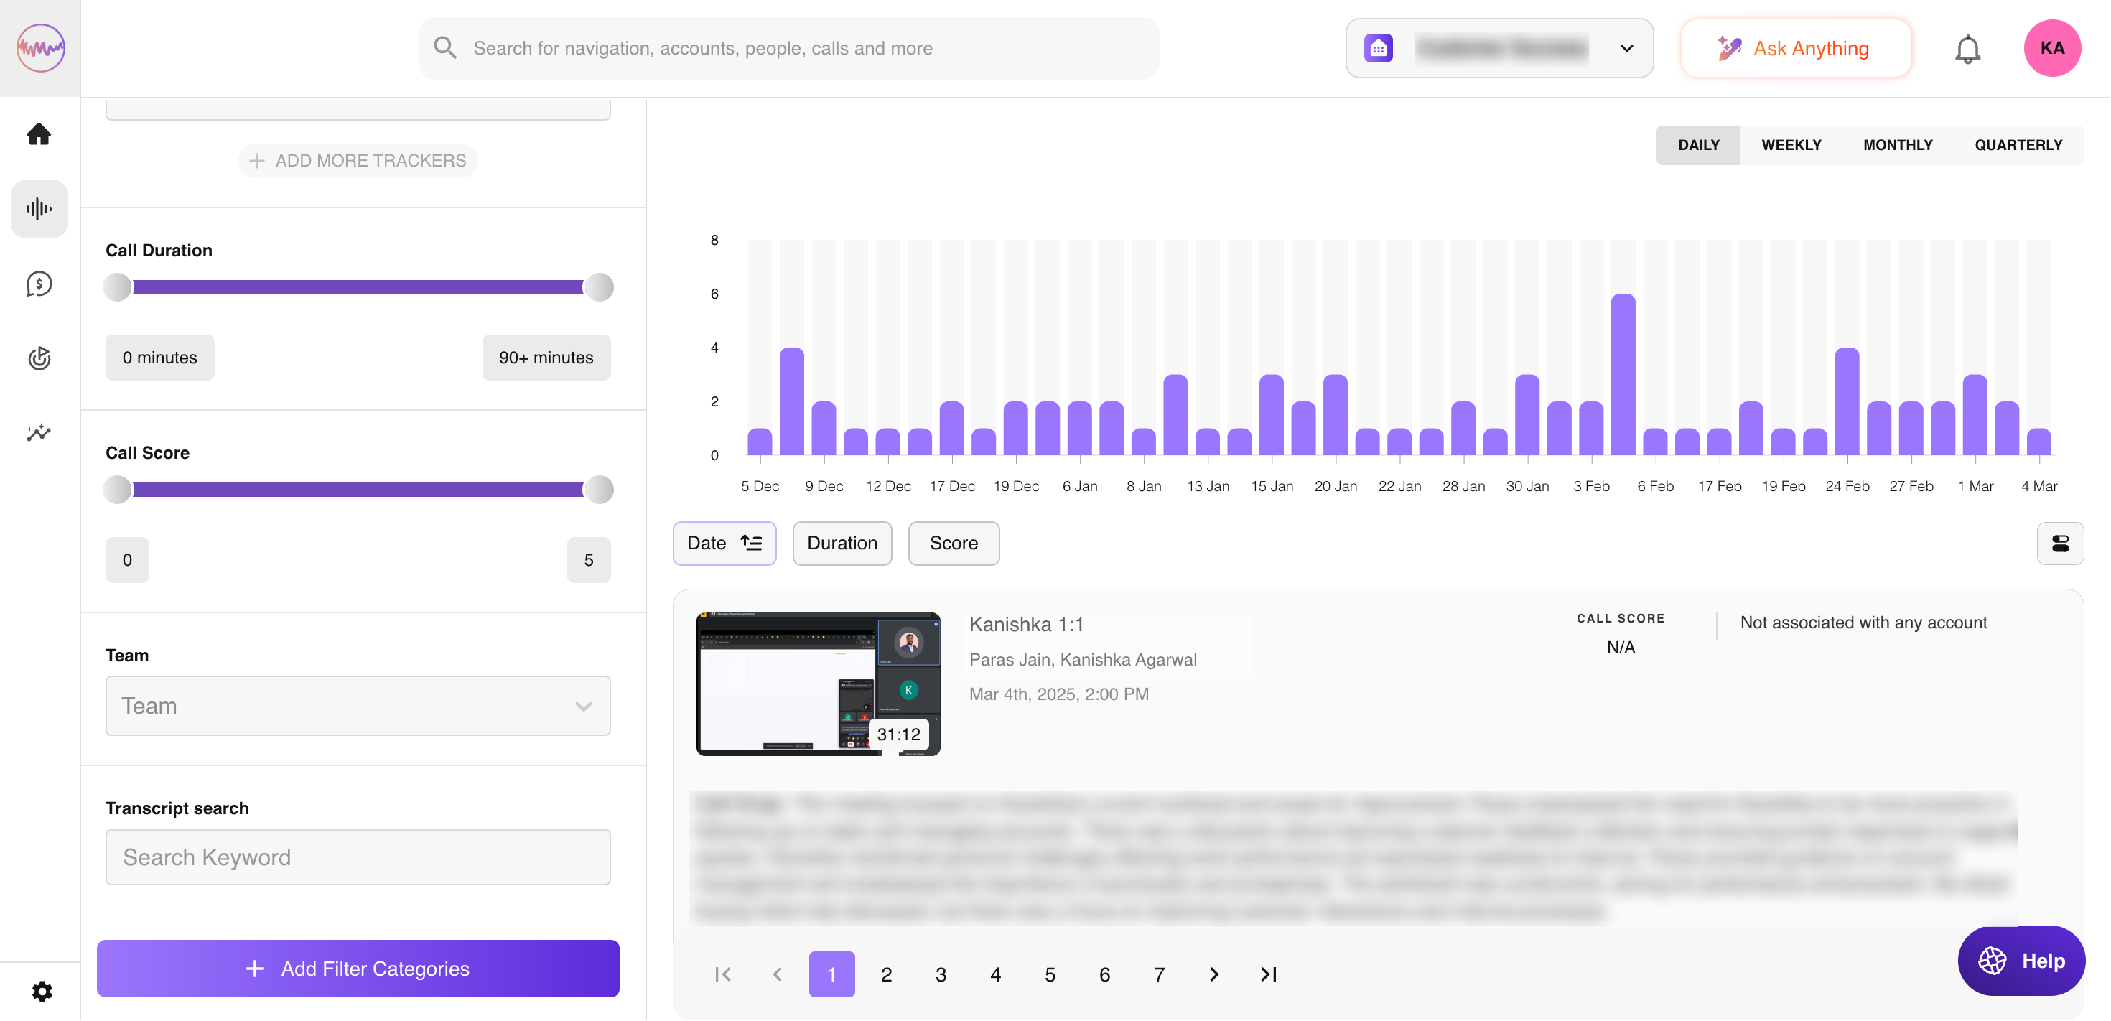Click the notifications bell icon
The width and height of the screenshot is (2111, 1021).
pos(1967,49)
